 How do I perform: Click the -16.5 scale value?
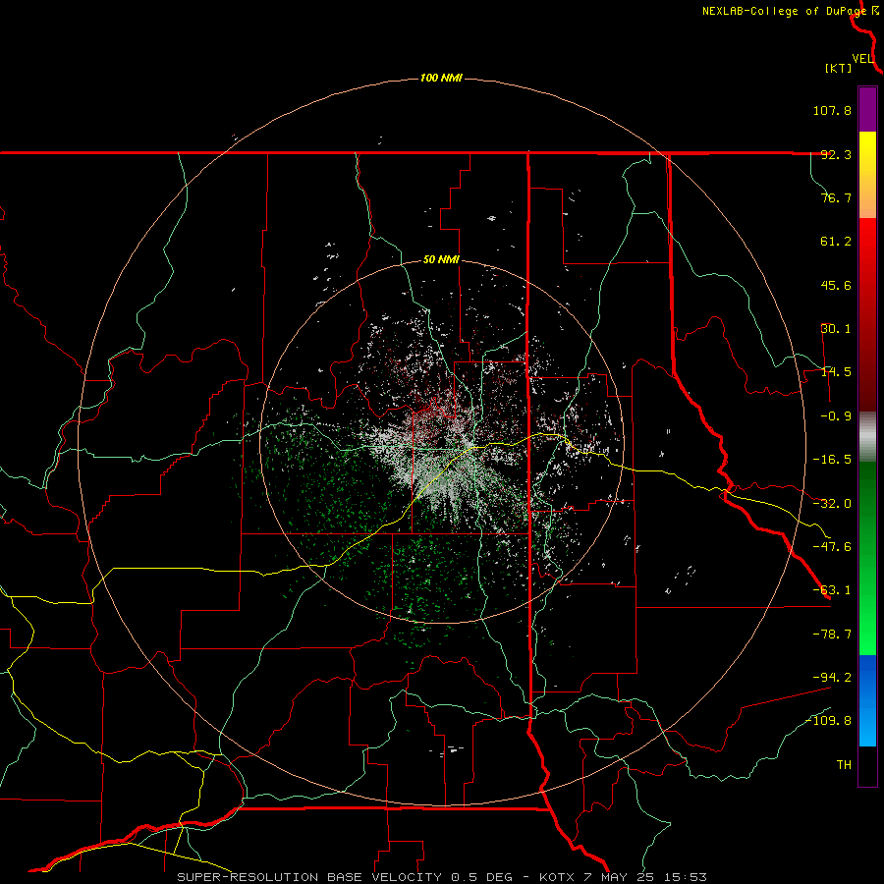(832, 460)
